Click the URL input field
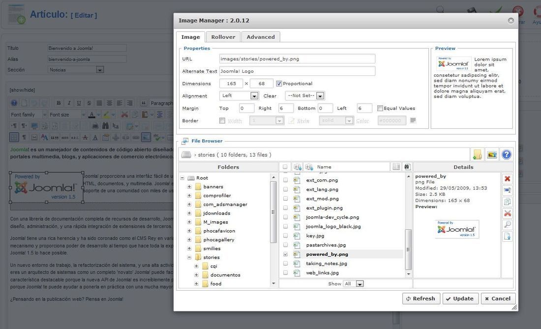 [297, 59]
